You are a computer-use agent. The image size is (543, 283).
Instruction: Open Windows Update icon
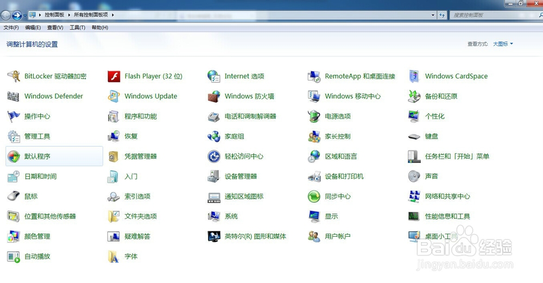(113, 96)
